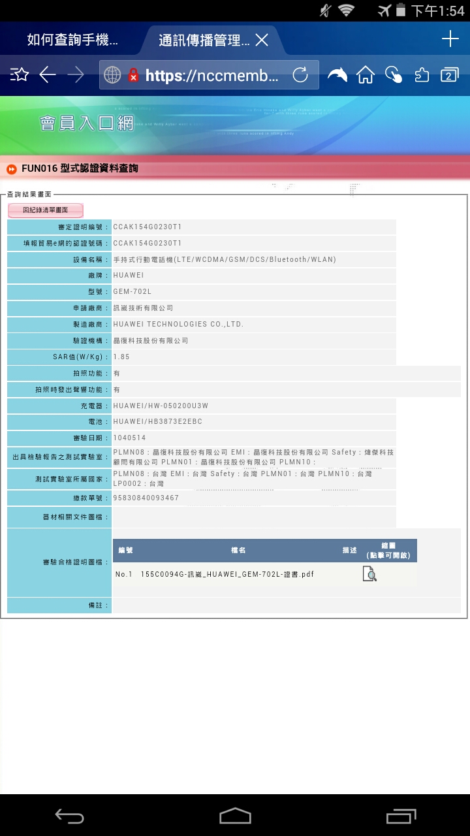Tap the 縮圖 (點擊可開啟) column header
The image size is (470, 836).
tap(388, 550)
